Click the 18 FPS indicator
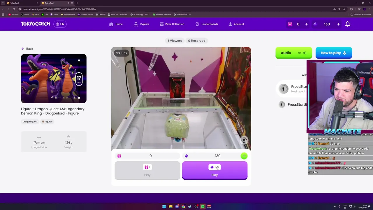Viewport: 373px width, 210px height. tap(122, 53)
